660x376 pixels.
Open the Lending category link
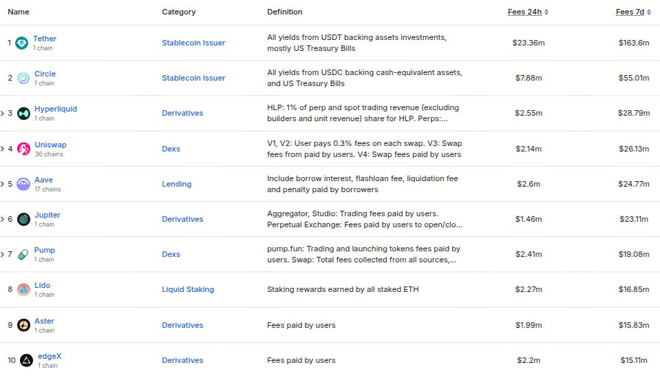pos(176,184)
